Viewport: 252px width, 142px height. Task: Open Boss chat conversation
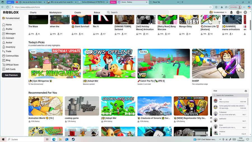[230, 126]
